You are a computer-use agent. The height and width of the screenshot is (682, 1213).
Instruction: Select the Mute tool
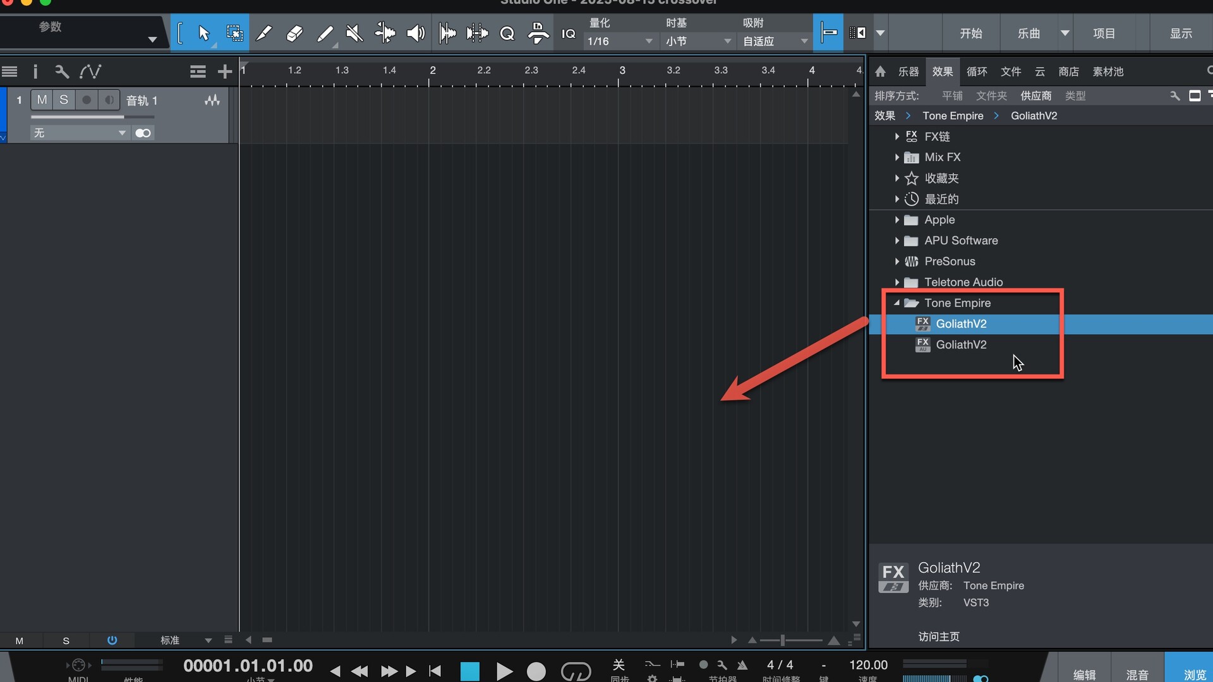(354, 33)
